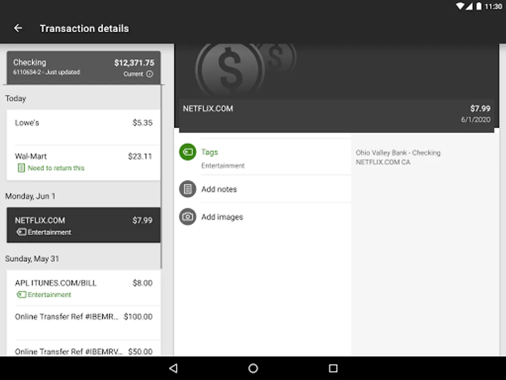Tap the Add notes document icon
This screenshot has height=380, width=506.
point(188,189)
